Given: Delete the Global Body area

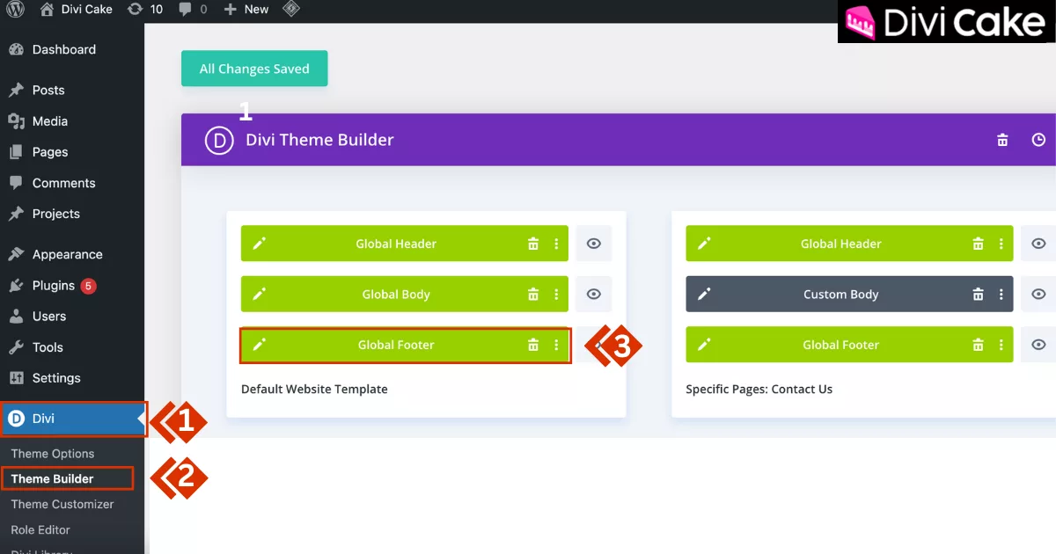Looking at the screenshot, I should (x=532, y=295).
